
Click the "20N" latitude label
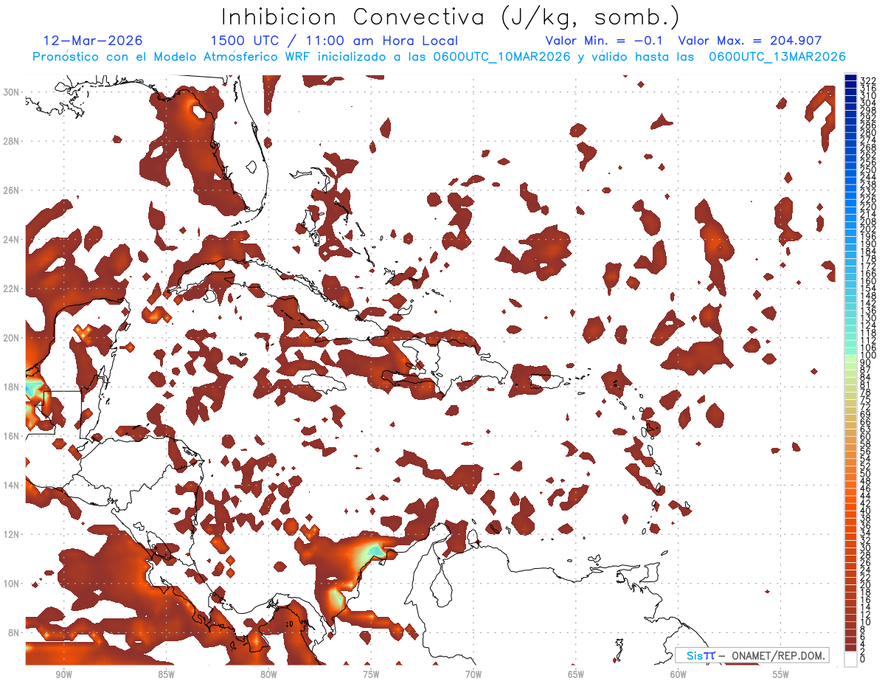10,338
